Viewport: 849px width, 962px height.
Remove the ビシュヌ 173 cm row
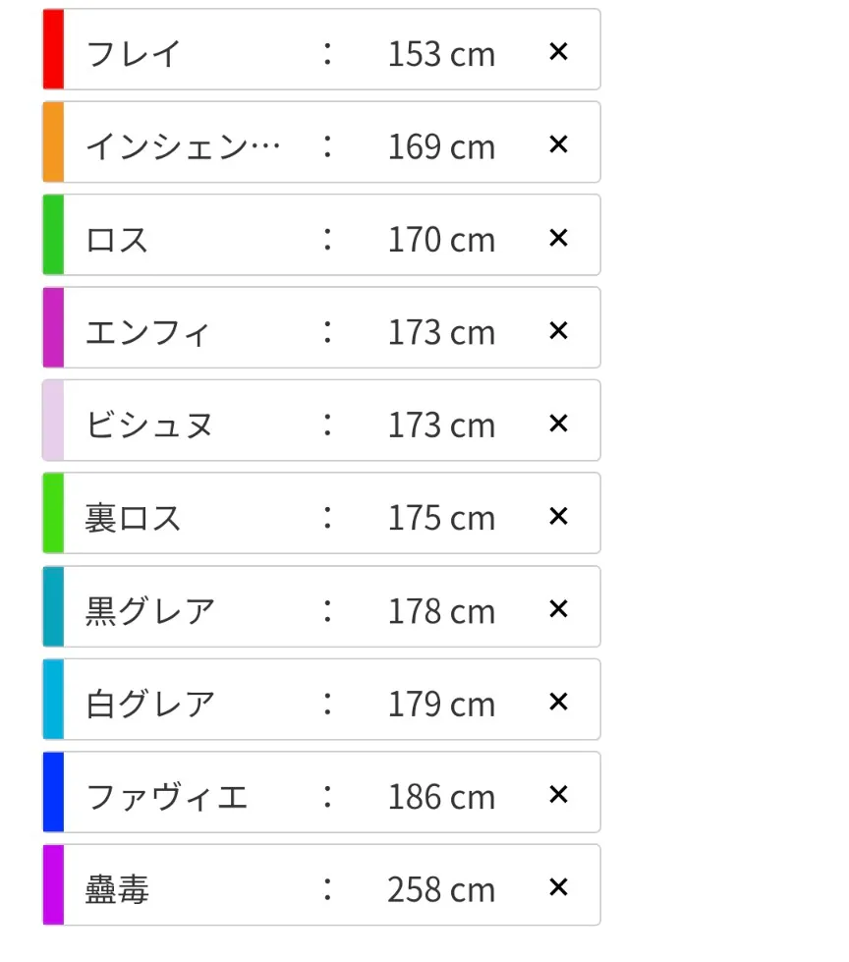coord(558,423)
